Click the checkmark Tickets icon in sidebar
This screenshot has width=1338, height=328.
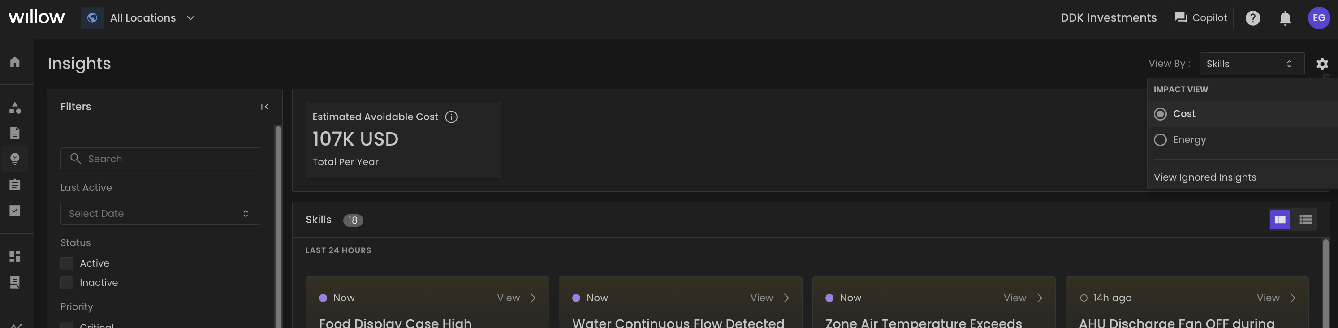15,211
